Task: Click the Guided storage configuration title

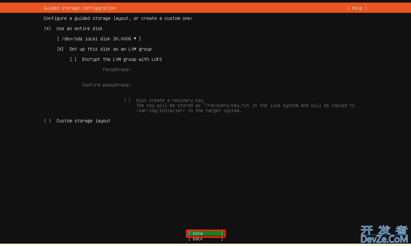Action: [80, 8]
